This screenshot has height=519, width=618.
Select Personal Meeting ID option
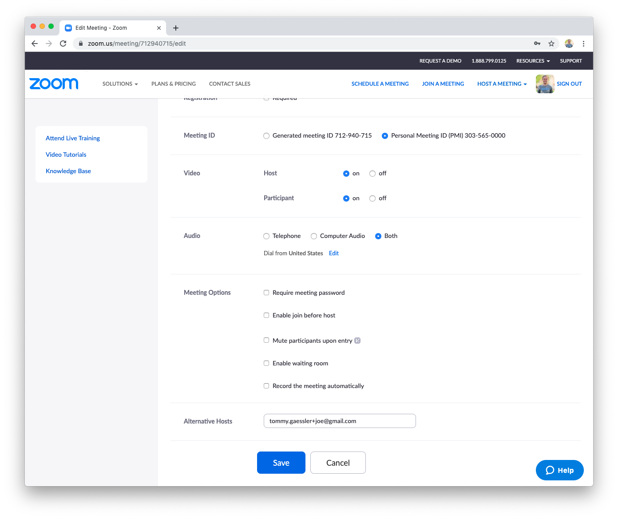point(385,136)
